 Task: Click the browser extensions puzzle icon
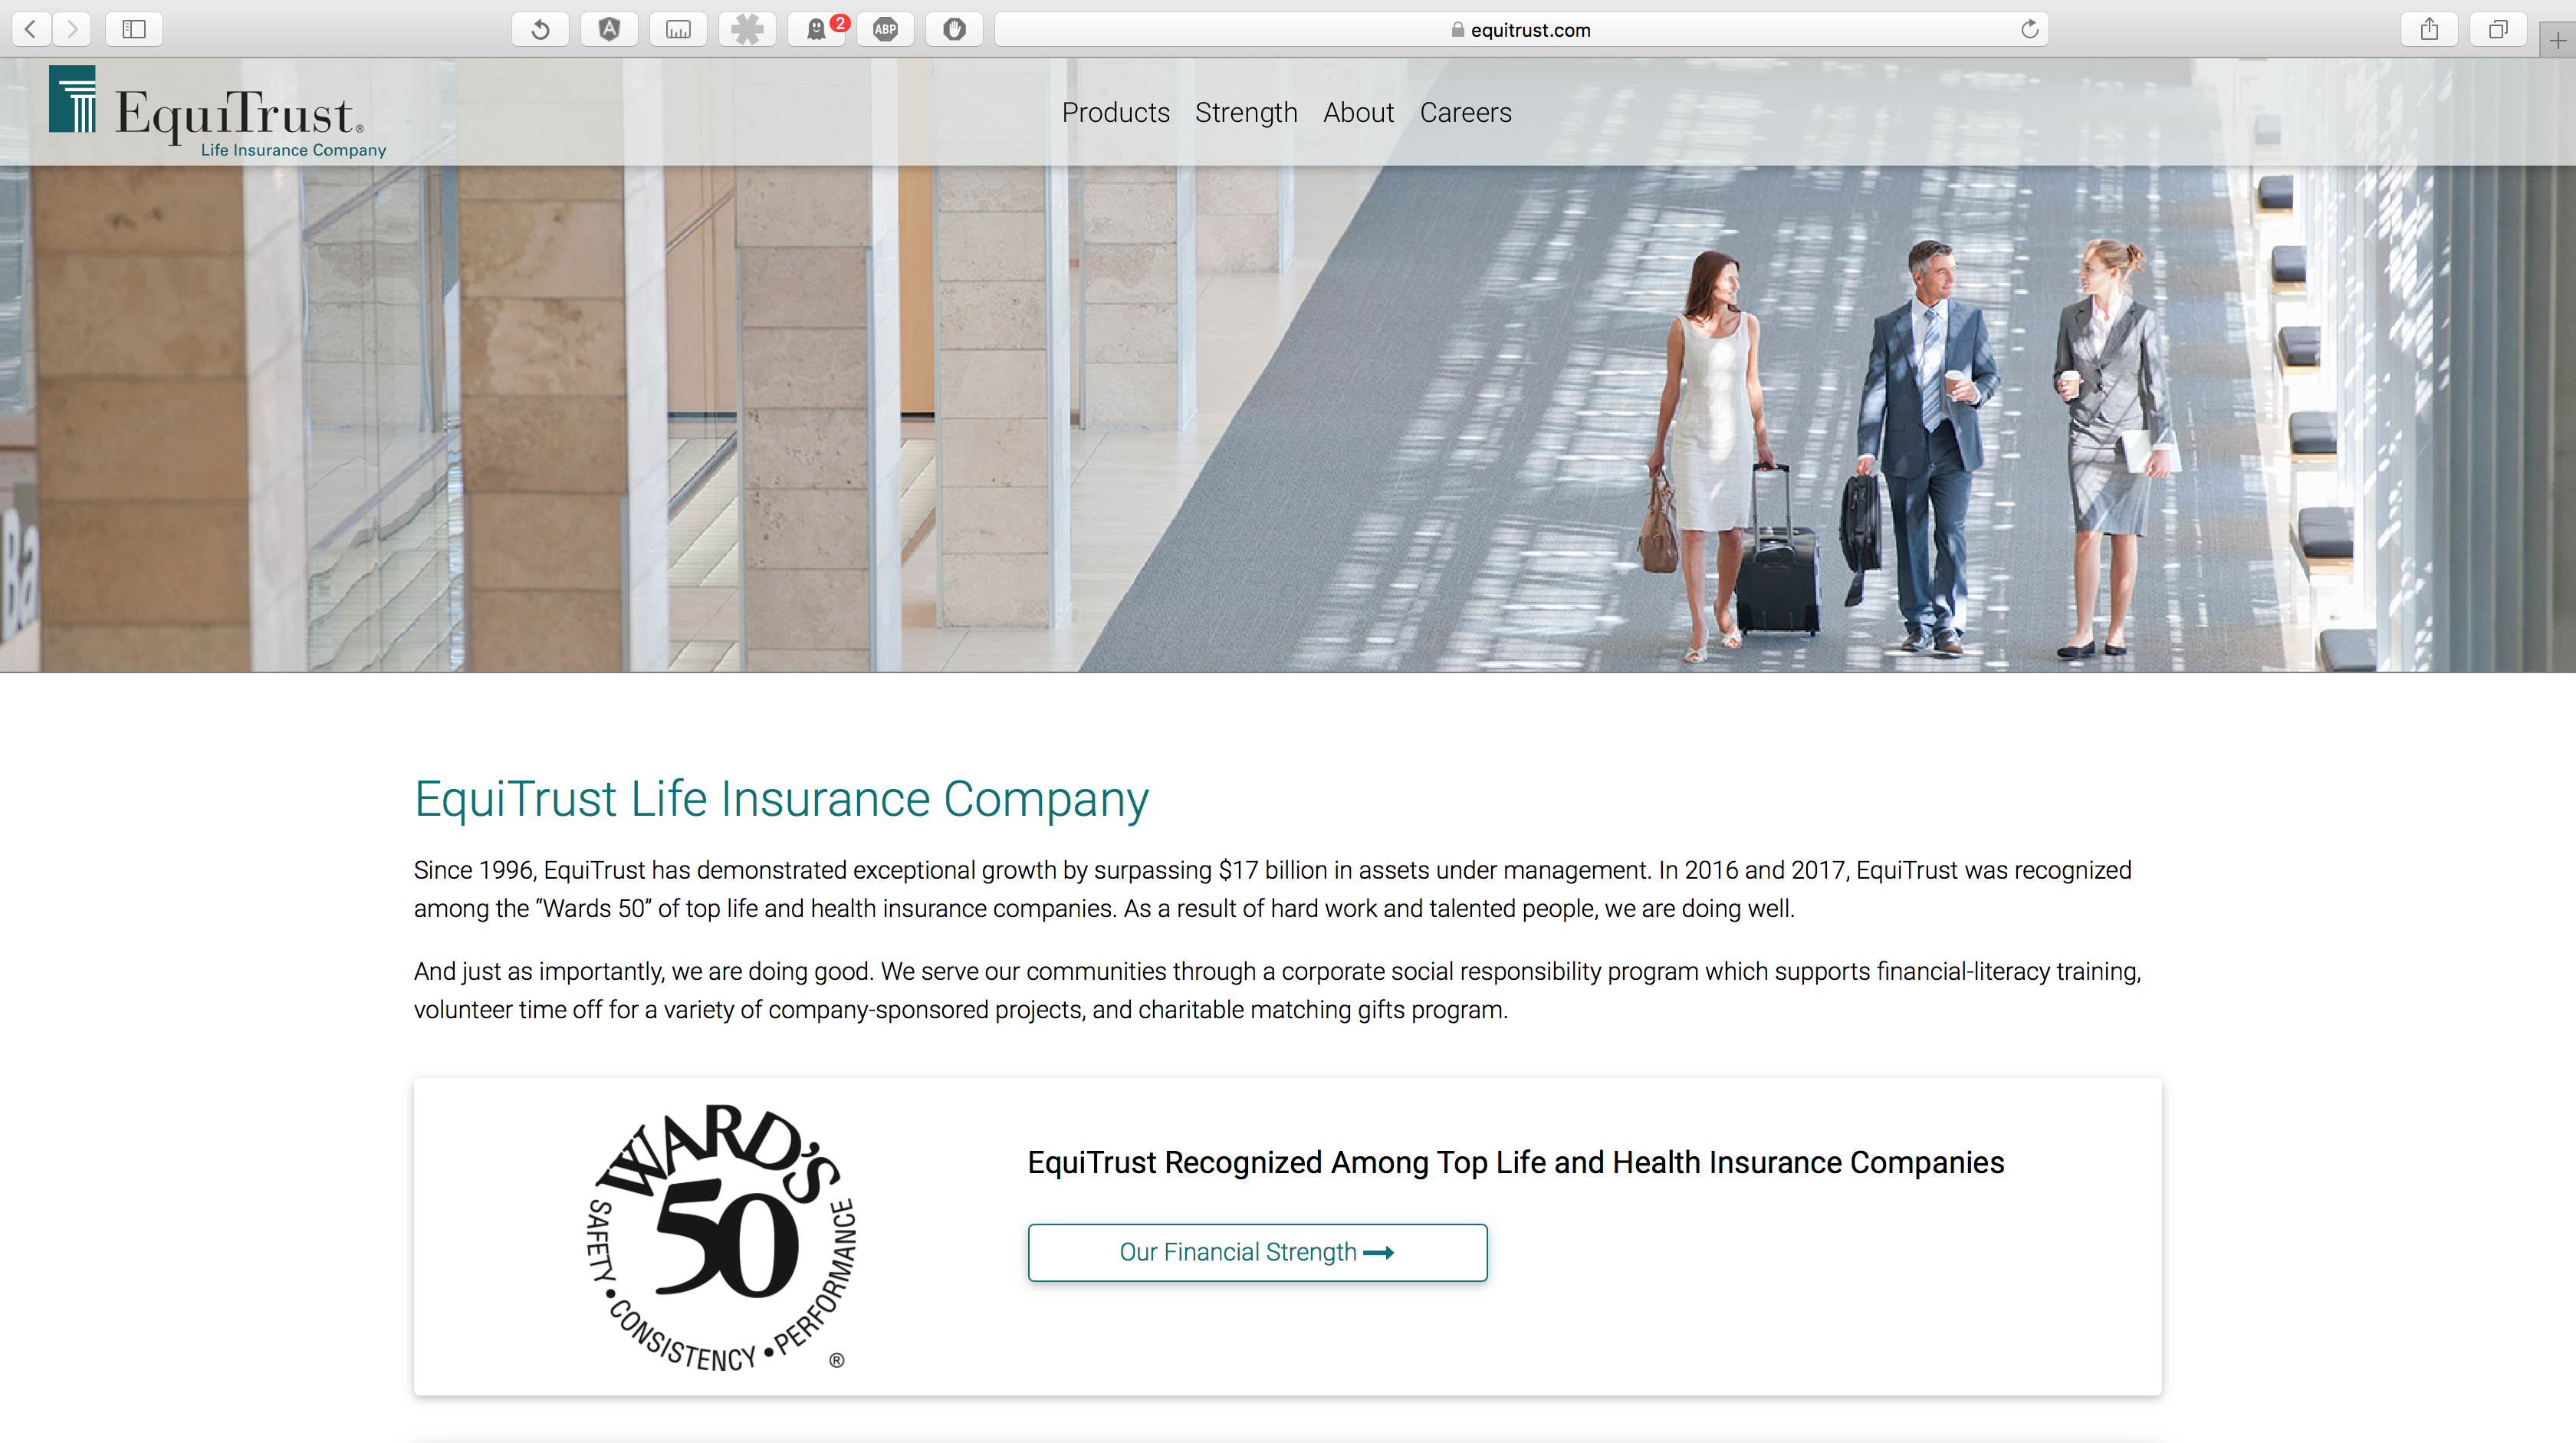745,28
